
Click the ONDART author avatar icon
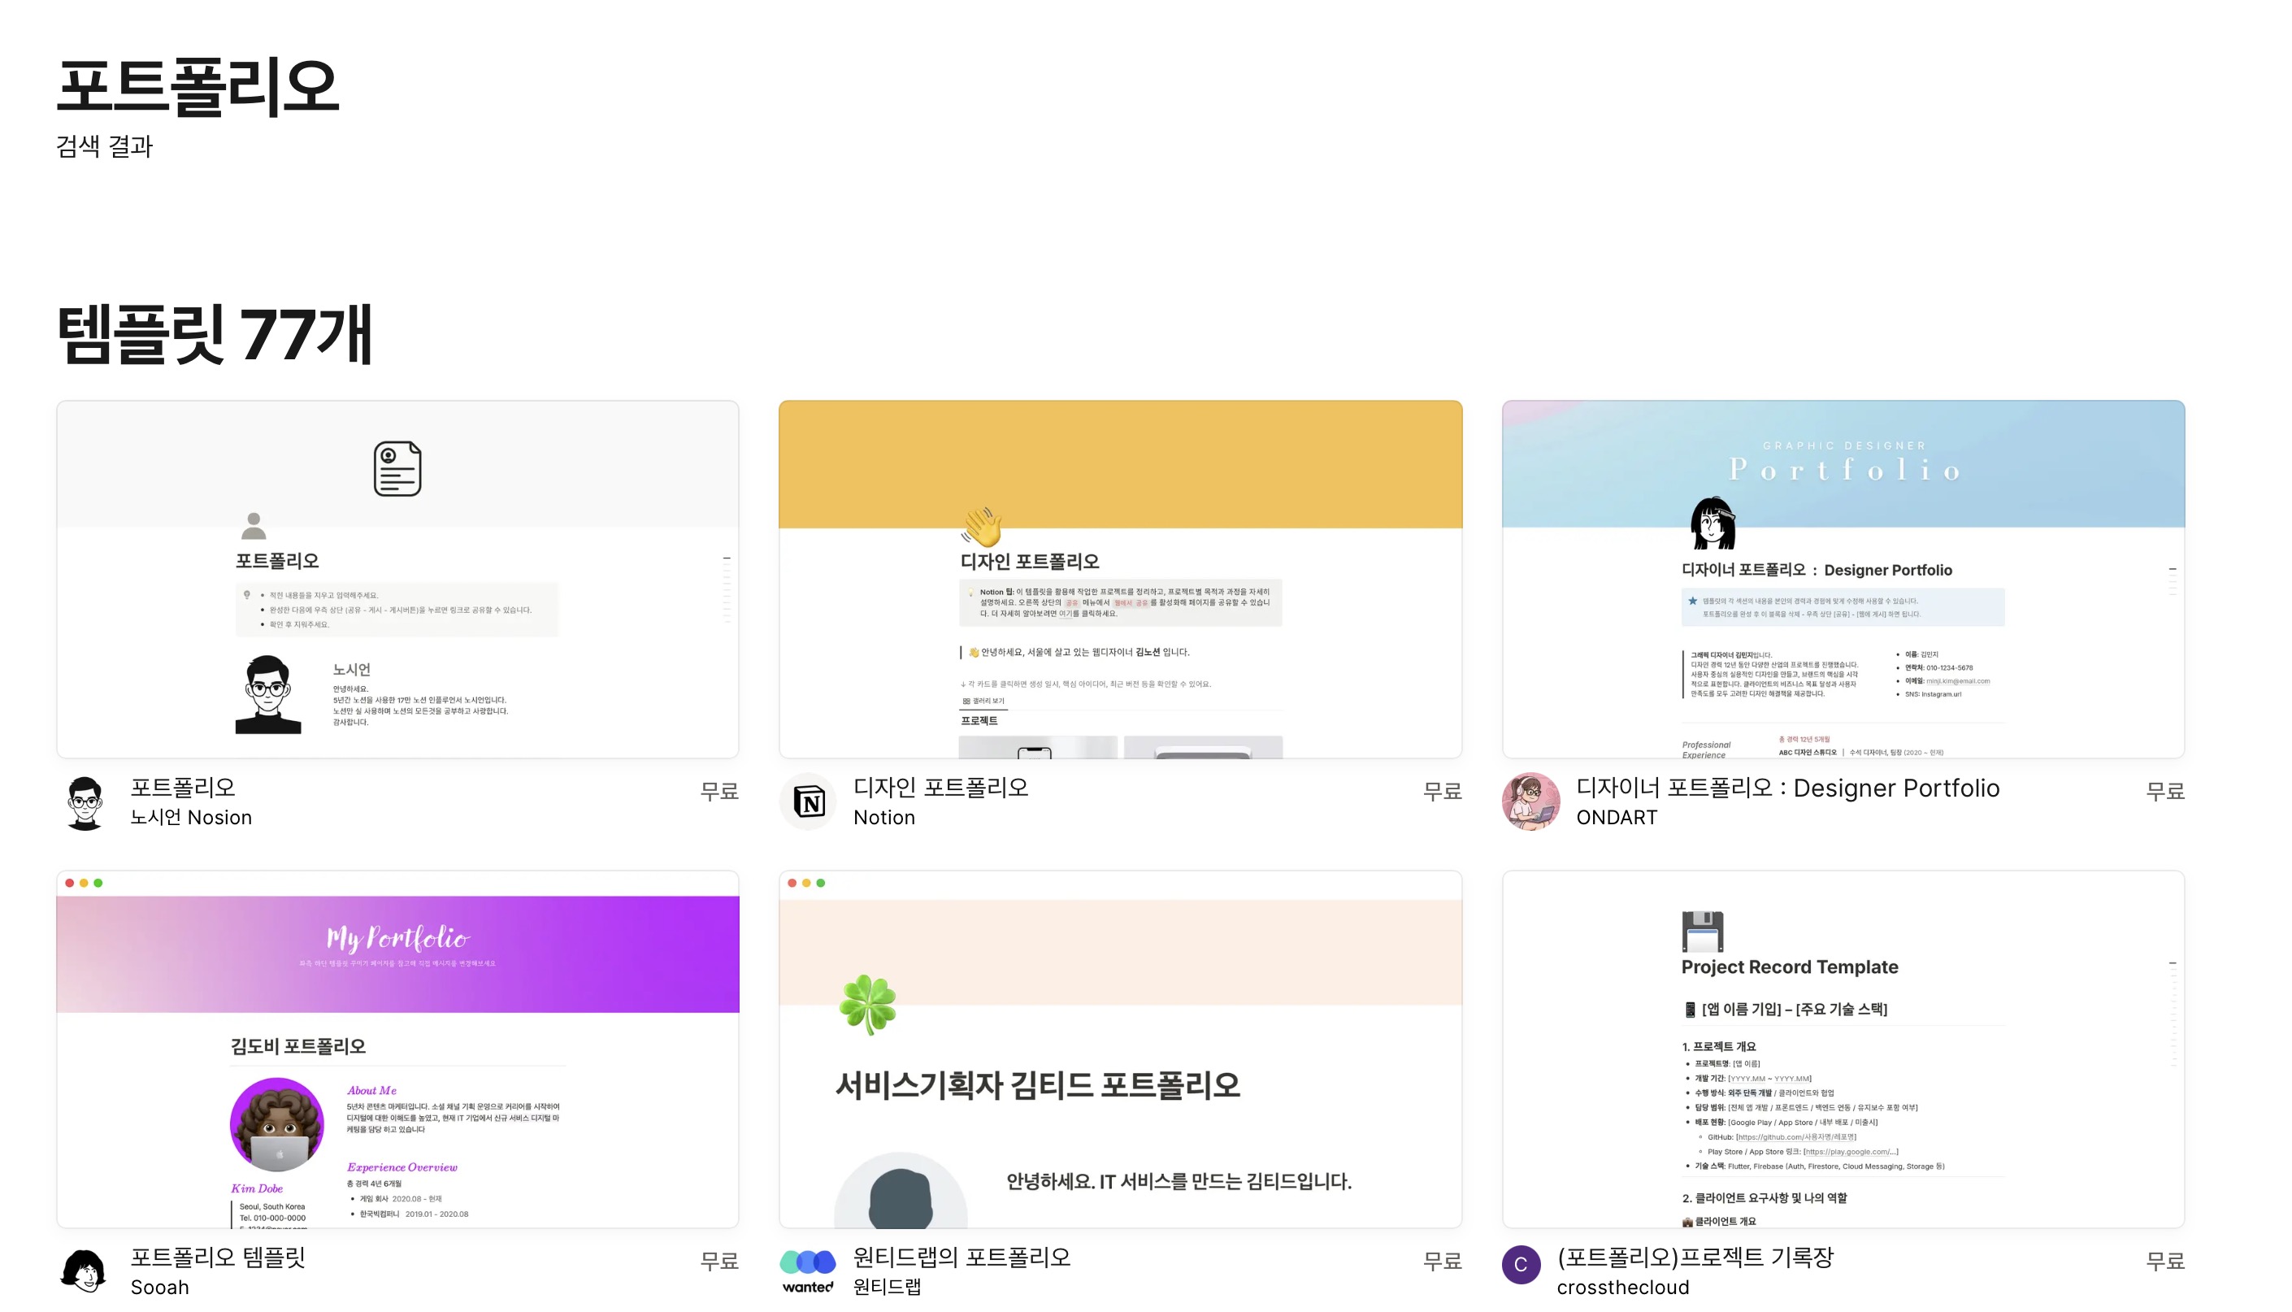coord(1530,802)
